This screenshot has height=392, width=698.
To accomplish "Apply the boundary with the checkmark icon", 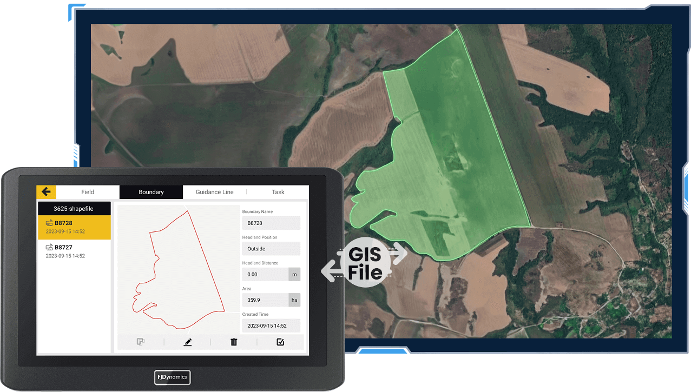I will (280, 342).
